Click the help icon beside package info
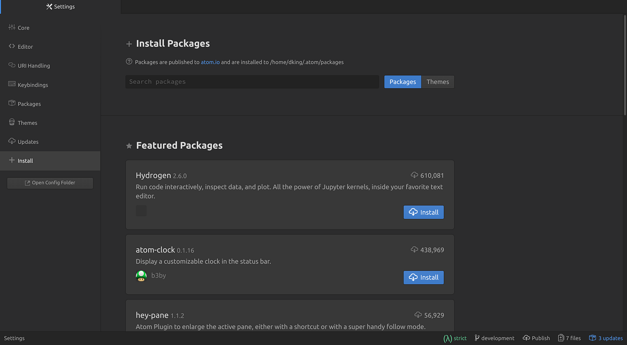The height and width of the screenshot is (345, 627). coord(129,62)
